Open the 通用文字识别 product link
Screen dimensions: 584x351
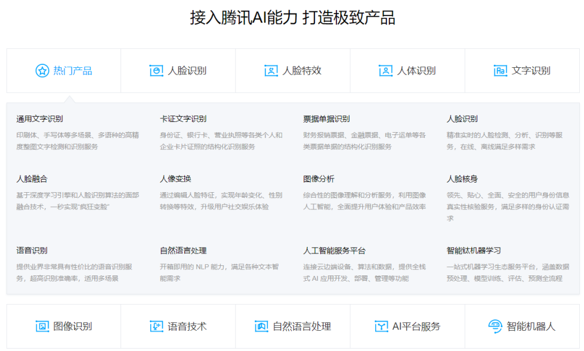[39, 119]
